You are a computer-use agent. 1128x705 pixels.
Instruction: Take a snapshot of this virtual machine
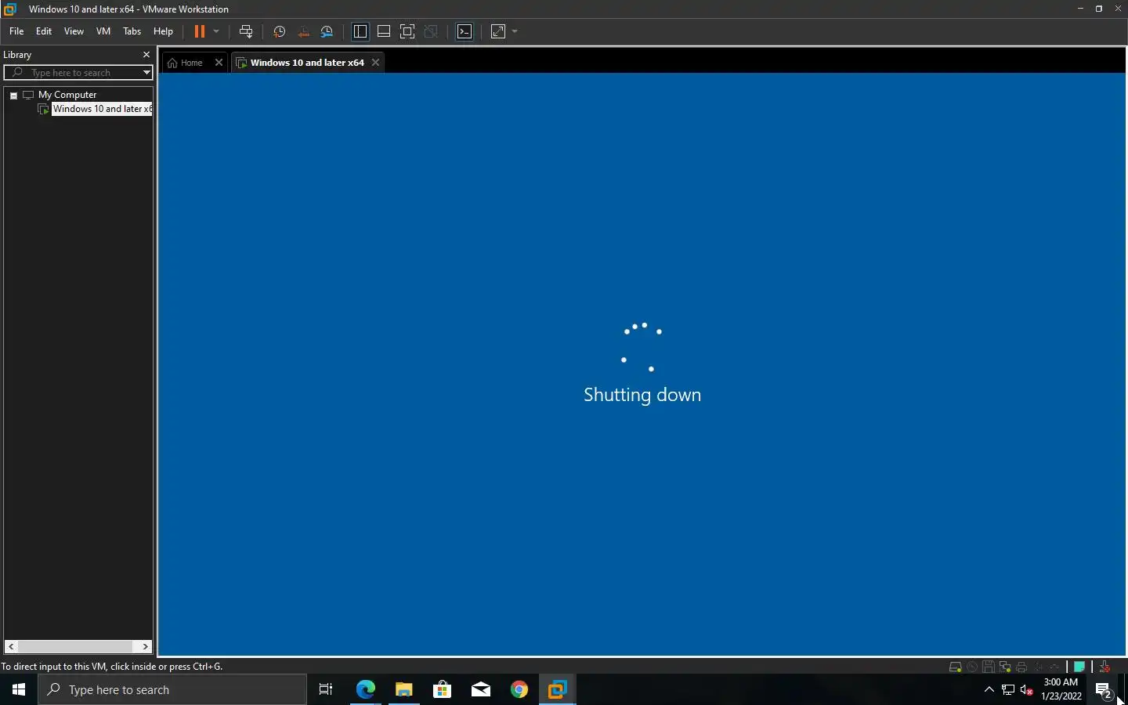pos(279,31)
